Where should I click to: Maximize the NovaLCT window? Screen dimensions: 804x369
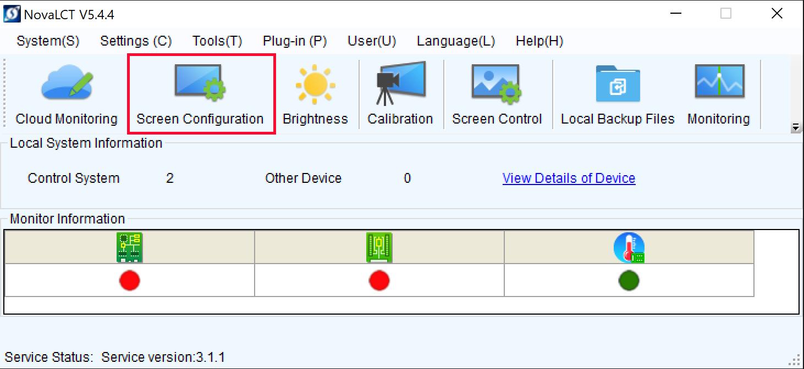click(726, 14)
